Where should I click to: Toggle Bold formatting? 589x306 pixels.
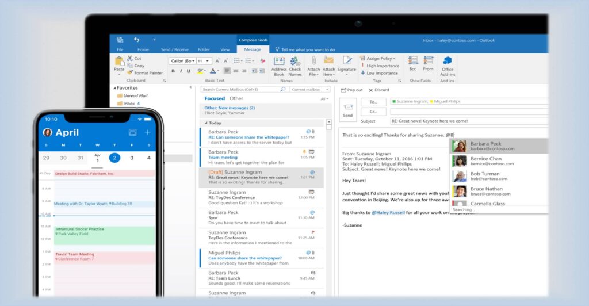173,71
